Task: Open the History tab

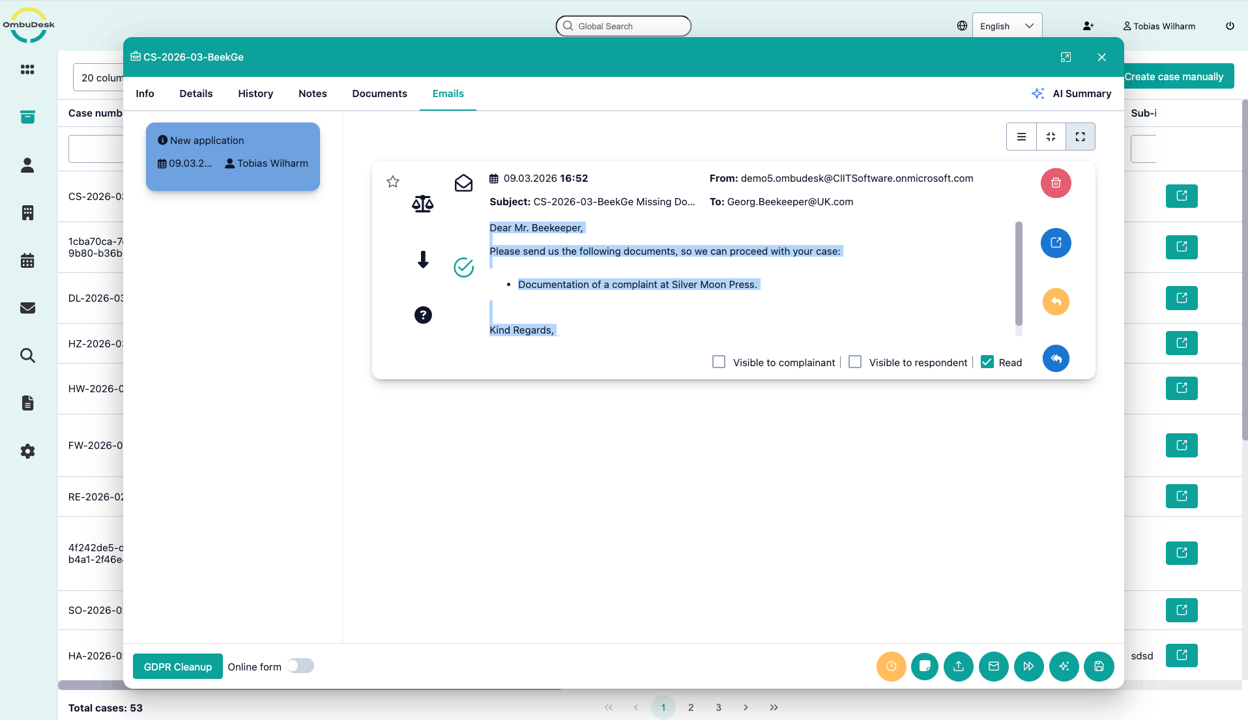Action: coord(255,94)
